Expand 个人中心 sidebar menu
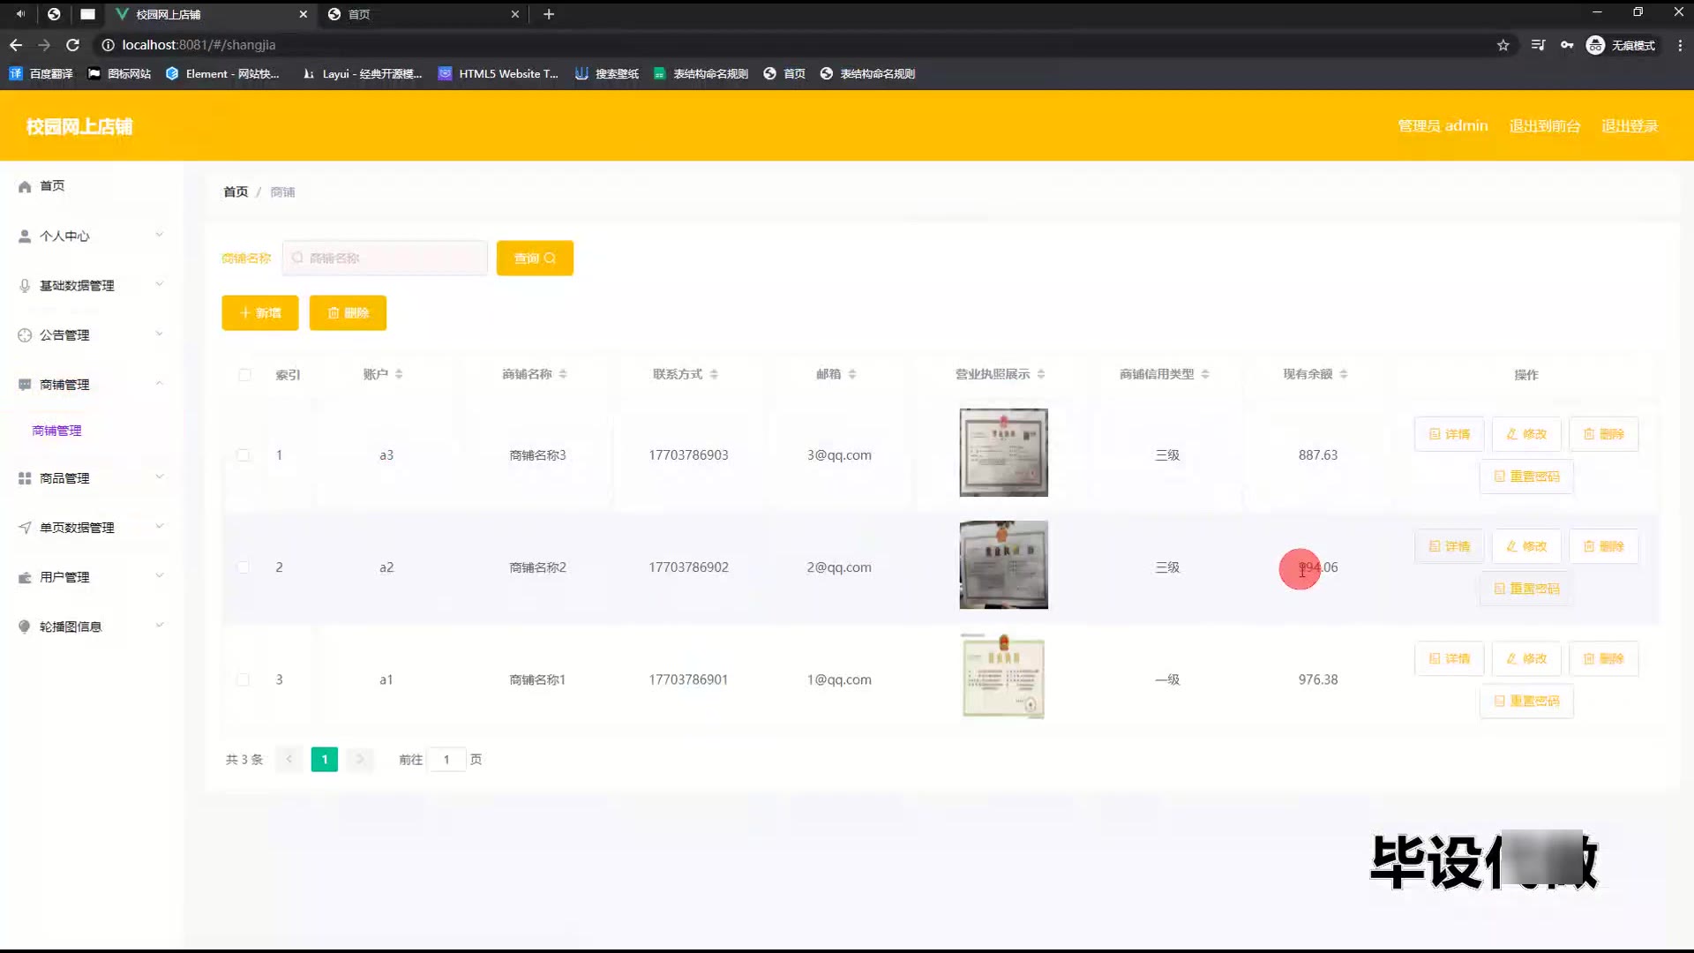This screenshot has height=953, width=1694. (91, 236)
